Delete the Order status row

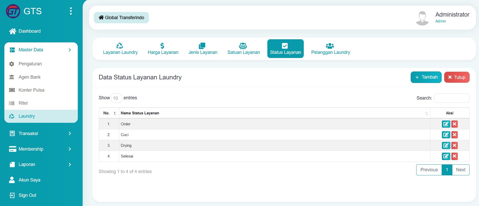coord(454,124)
